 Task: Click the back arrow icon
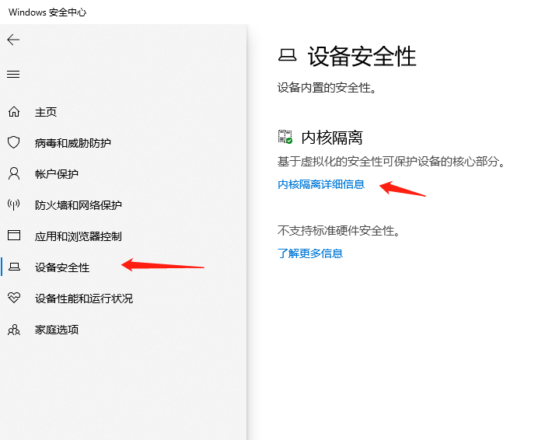click(x=13, y=40)
